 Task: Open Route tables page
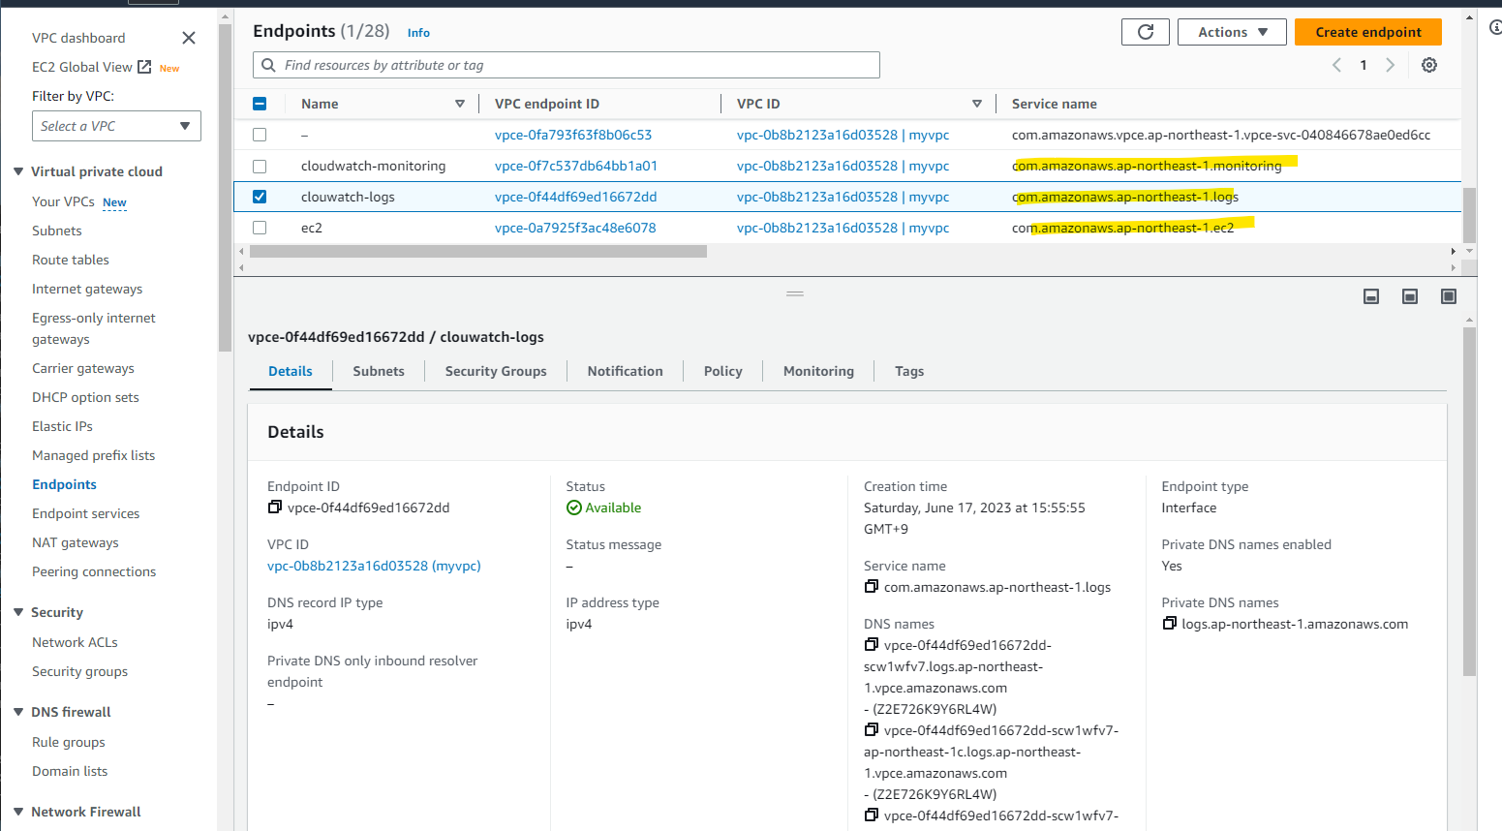click(x=71, y=260)
